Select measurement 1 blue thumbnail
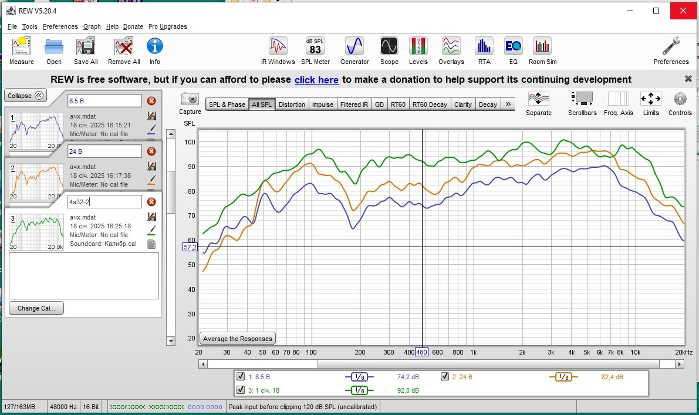Viewport: 699px width, 415px height. tap(36, 131)
